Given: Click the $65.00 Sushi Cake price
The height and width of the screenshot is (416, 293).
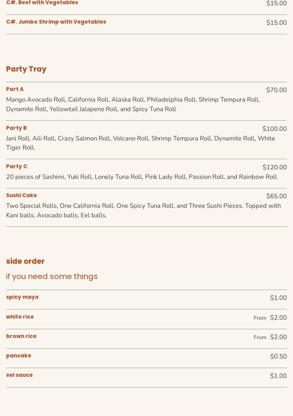Looking at the screenshot, I should pos(276,196).
